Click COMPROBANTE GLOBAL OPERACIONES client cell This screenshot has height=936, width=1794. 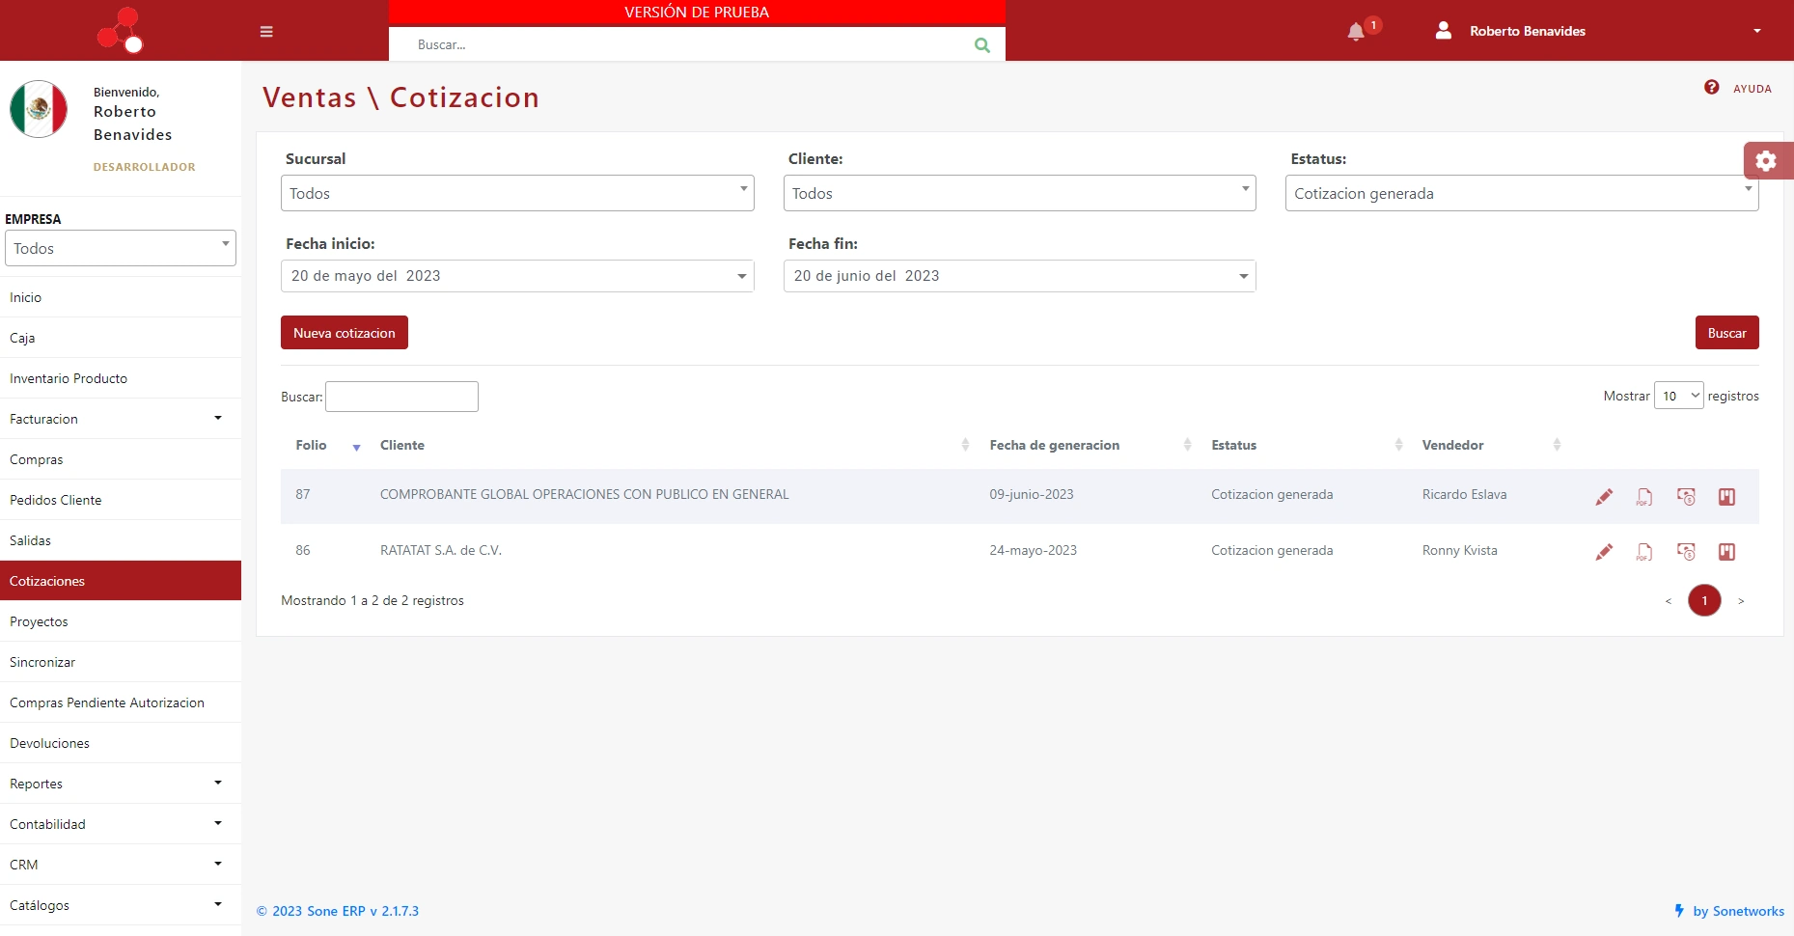tap(585, 494)
